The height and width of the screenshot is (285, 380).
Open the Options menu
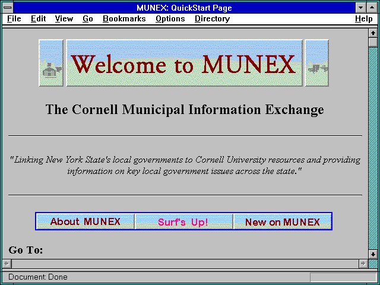click(170, 18)
